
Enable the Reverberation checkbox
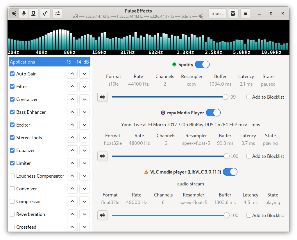(x=12, y=214)
